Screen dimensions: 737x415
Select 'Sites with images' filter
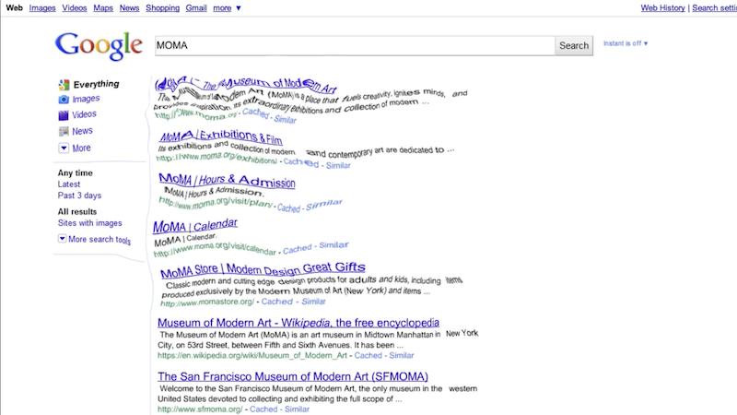click(x=89, y=223)
